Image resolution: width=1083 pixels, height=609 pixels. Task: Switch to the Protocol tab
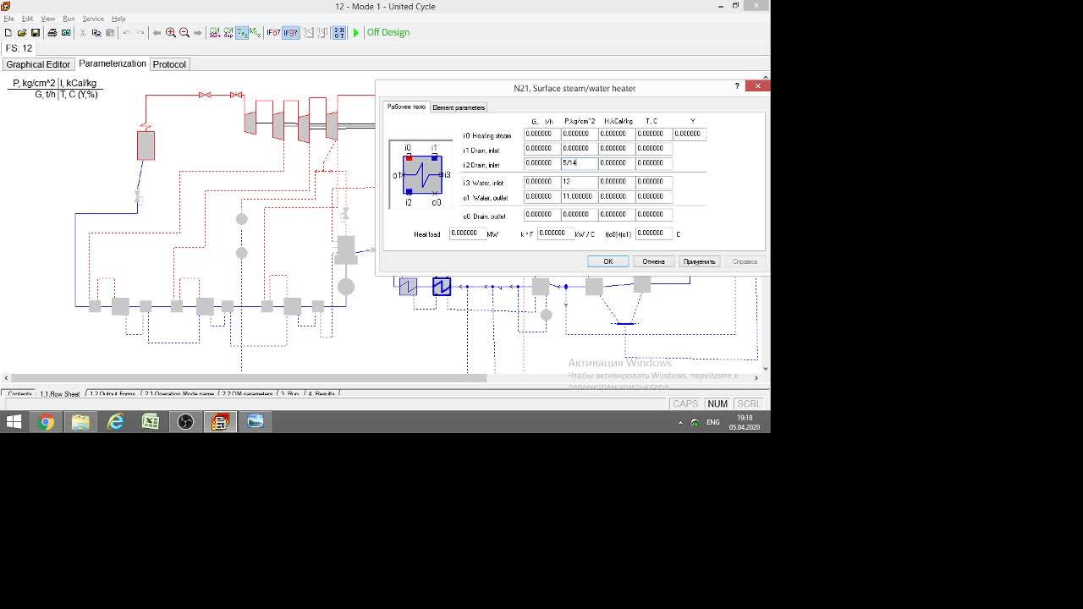169,64
